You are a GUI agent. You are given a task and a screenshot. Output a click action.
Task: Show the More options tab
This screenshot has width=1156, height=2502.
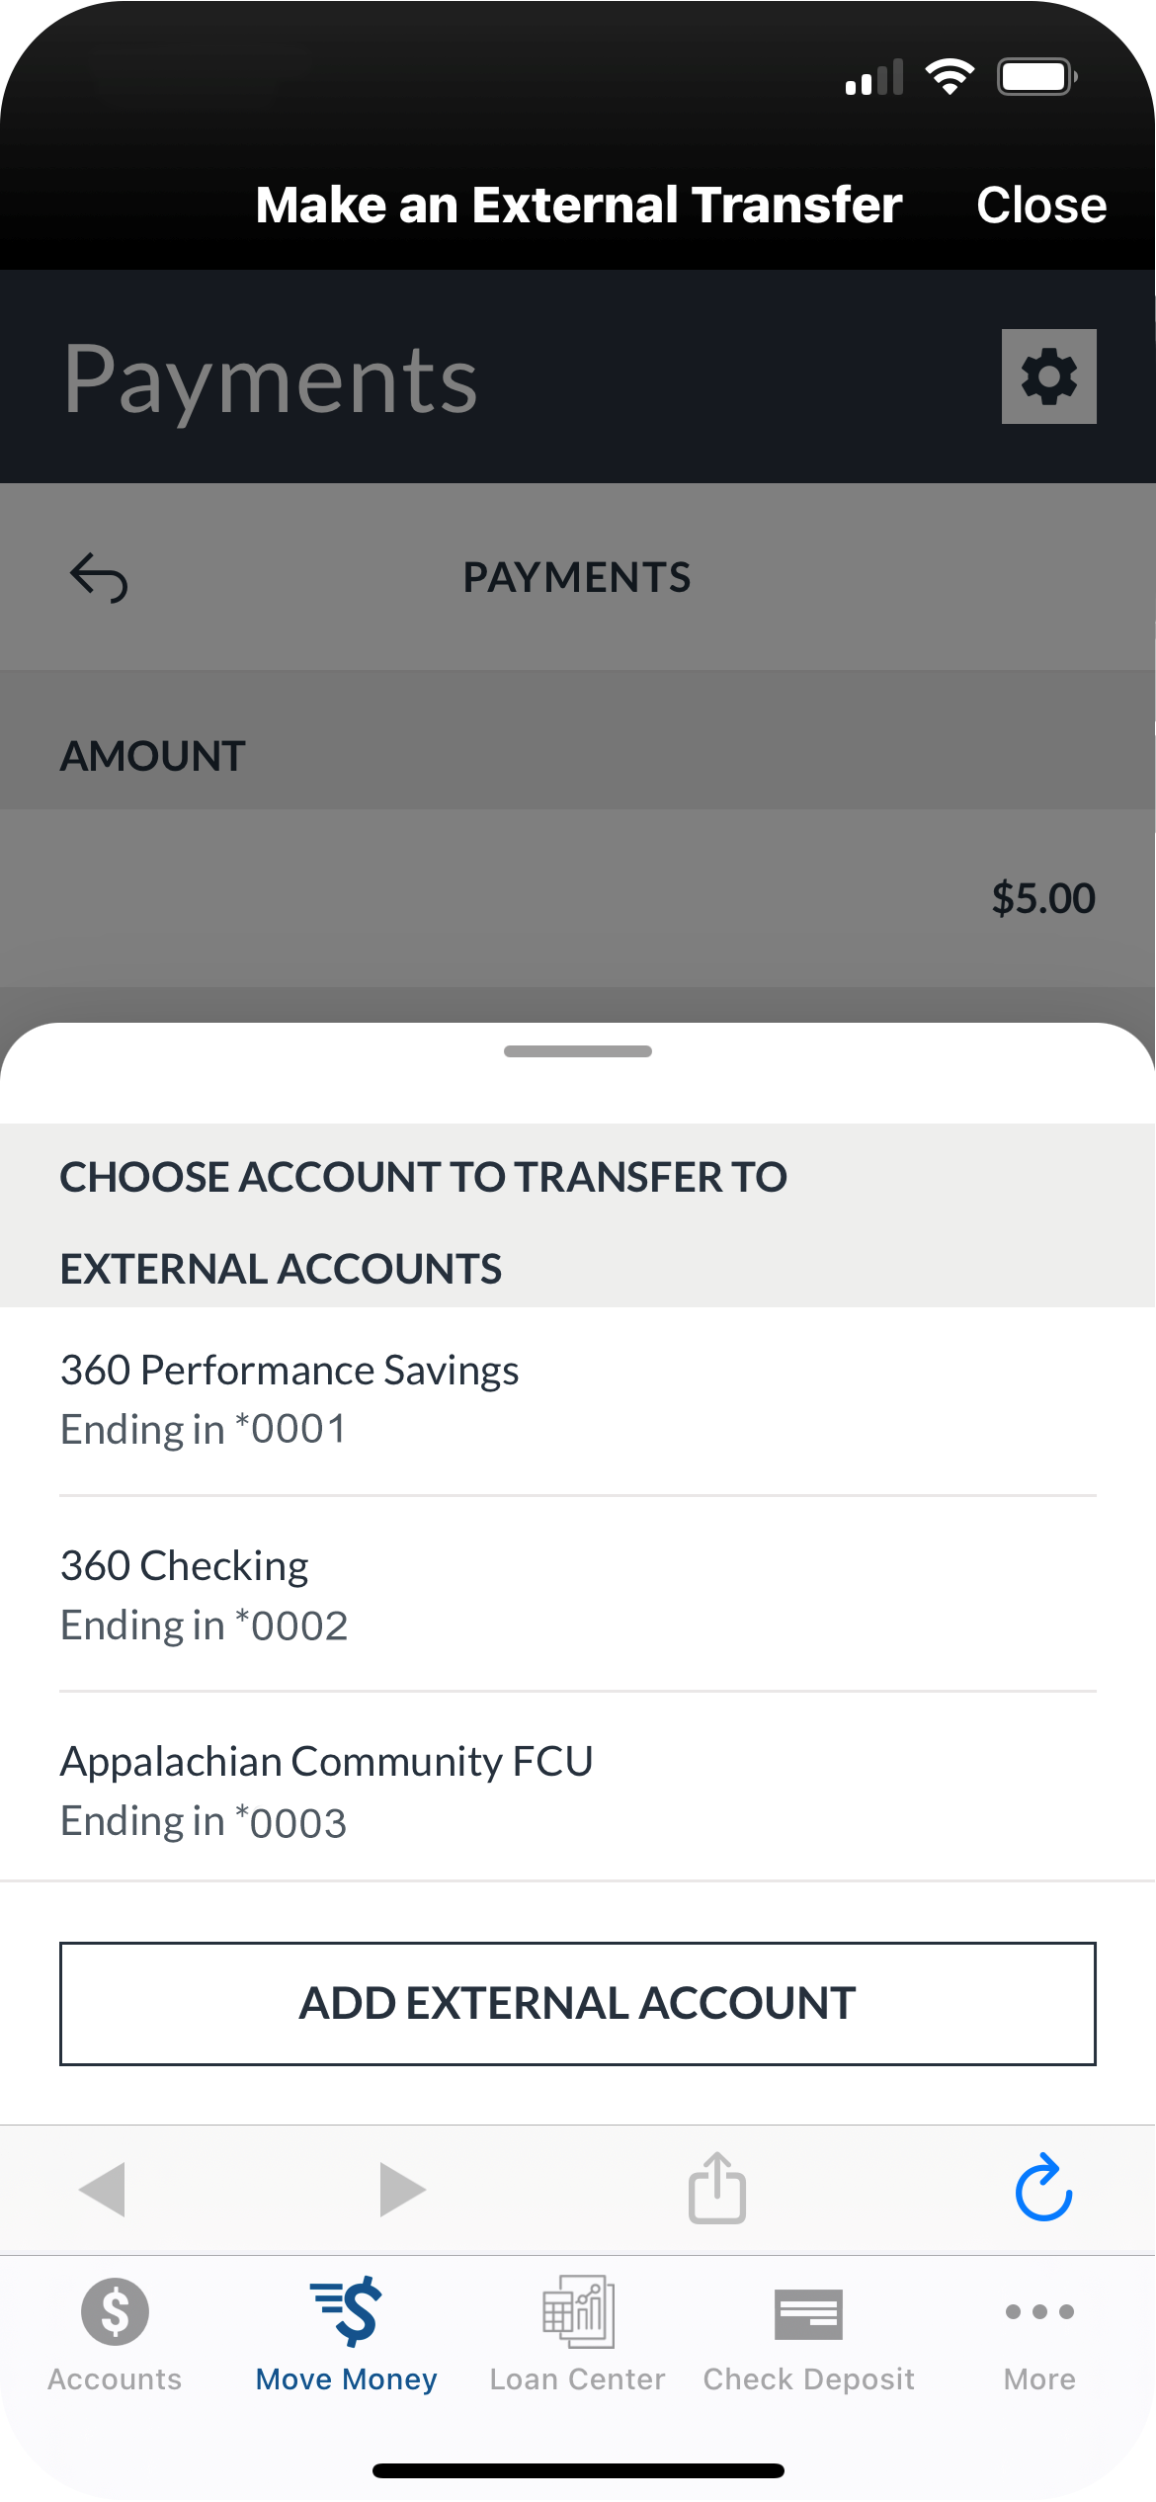[x=1039, y=2334]
